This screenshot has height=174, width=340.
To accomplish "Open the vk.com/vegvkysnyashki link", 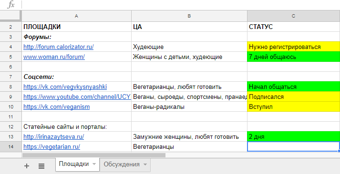I will [x=65, y=87].
